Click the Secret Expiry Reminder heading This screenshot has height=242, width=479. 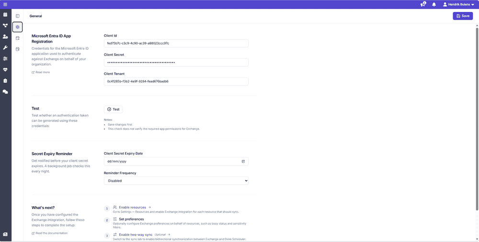pyautogui.click(x=52, y=154)
